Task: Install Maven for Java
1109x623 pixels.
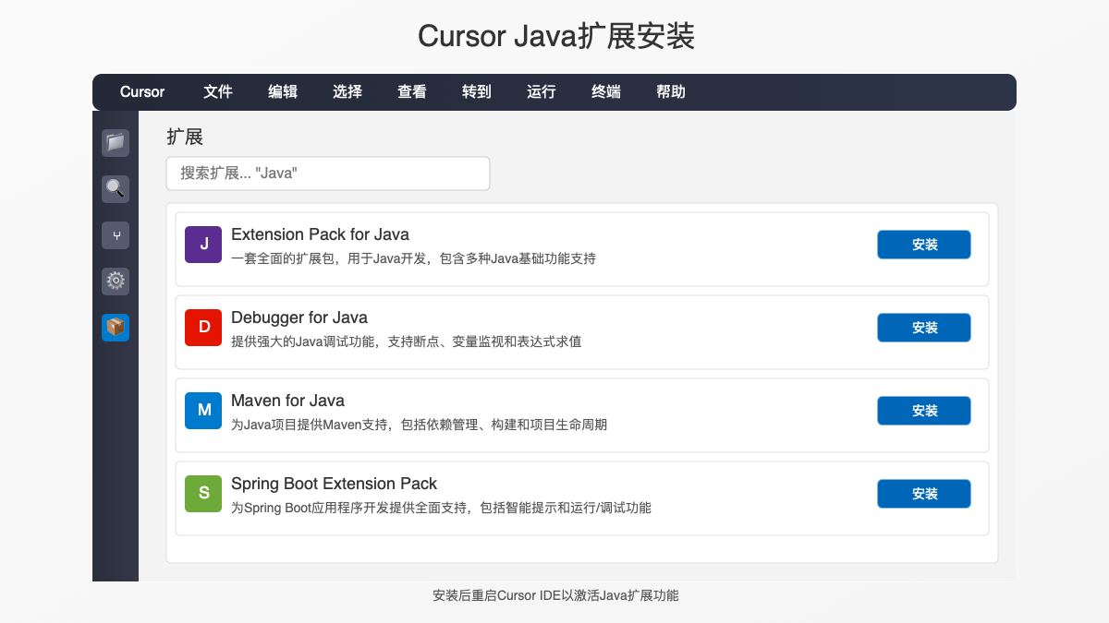Action: pyautogui.click(x=924, y=411)
